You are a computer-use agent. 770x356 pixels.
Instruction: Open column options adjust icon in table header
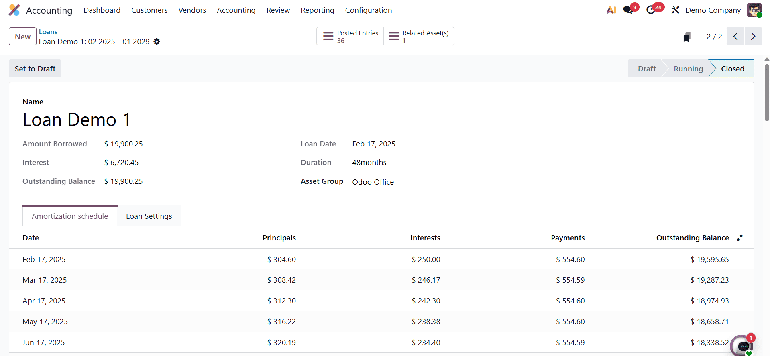pos(740,238)
